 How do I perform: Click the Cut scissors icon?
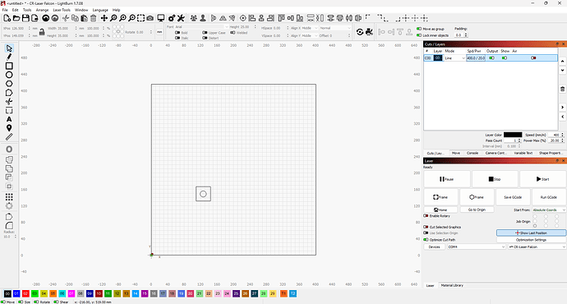click(66, 18)
